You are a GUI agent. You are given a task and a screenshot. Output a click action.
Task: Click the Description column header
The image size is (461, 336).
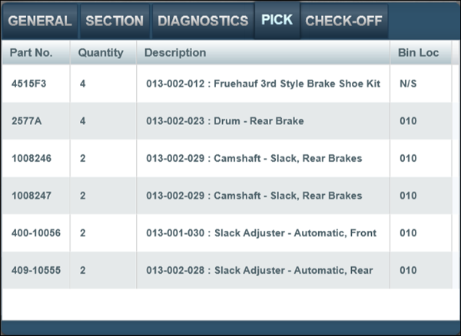pyautogui.click(x=175, y=53)
